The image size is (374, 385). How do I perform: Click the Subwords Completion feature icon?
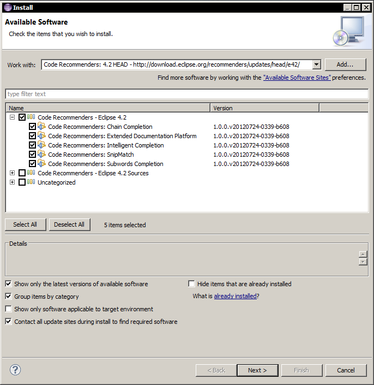pyautogui.click(x=41, y=164)
